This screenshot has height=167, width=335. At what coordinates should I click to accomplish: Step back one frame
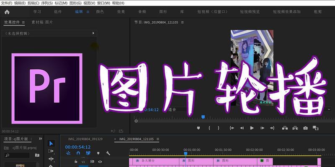(x=242, y=128)
